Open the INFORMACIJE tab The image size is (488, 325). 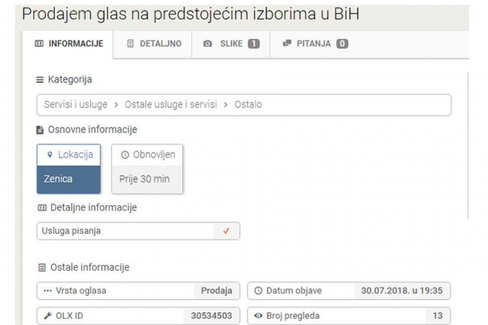68,44
